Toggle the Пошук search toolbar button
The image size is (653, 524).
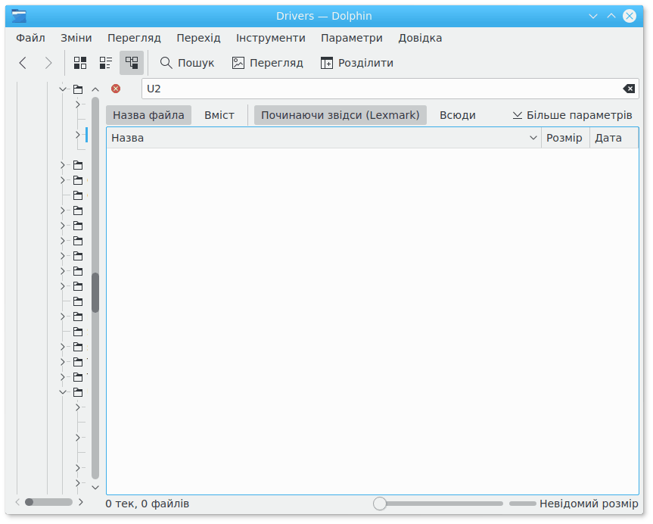187,63
